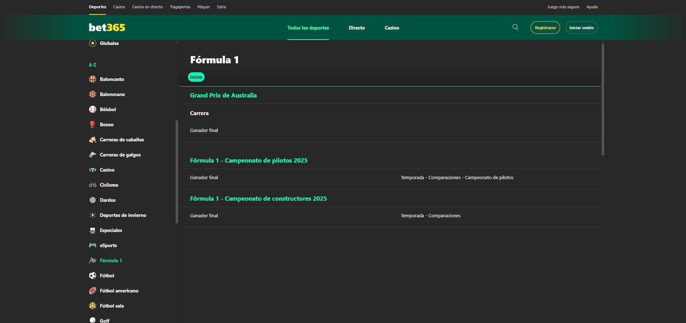
Task: Click the Casino 777 icon in sidebar
Action: point(93,170)
